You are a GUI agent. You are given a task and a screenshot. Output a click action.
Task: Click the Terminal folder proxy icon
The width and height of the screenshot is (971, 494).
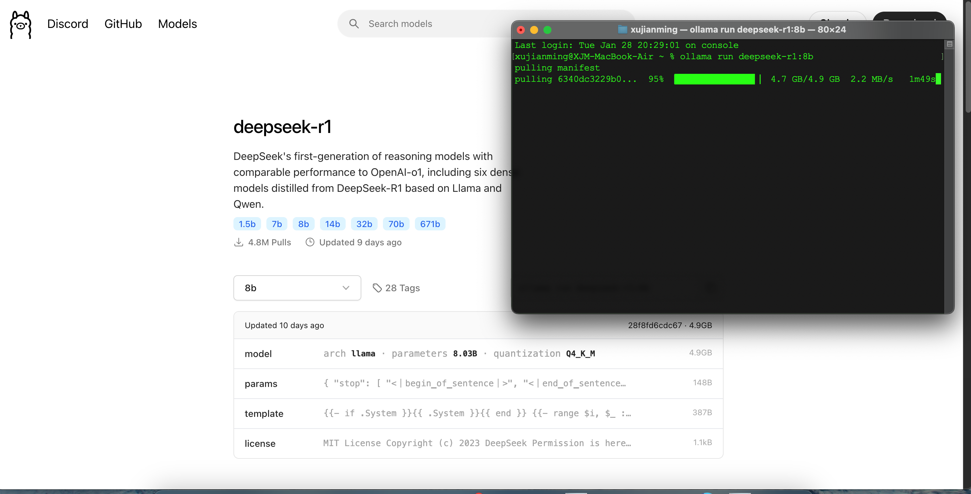click(622, 29)
